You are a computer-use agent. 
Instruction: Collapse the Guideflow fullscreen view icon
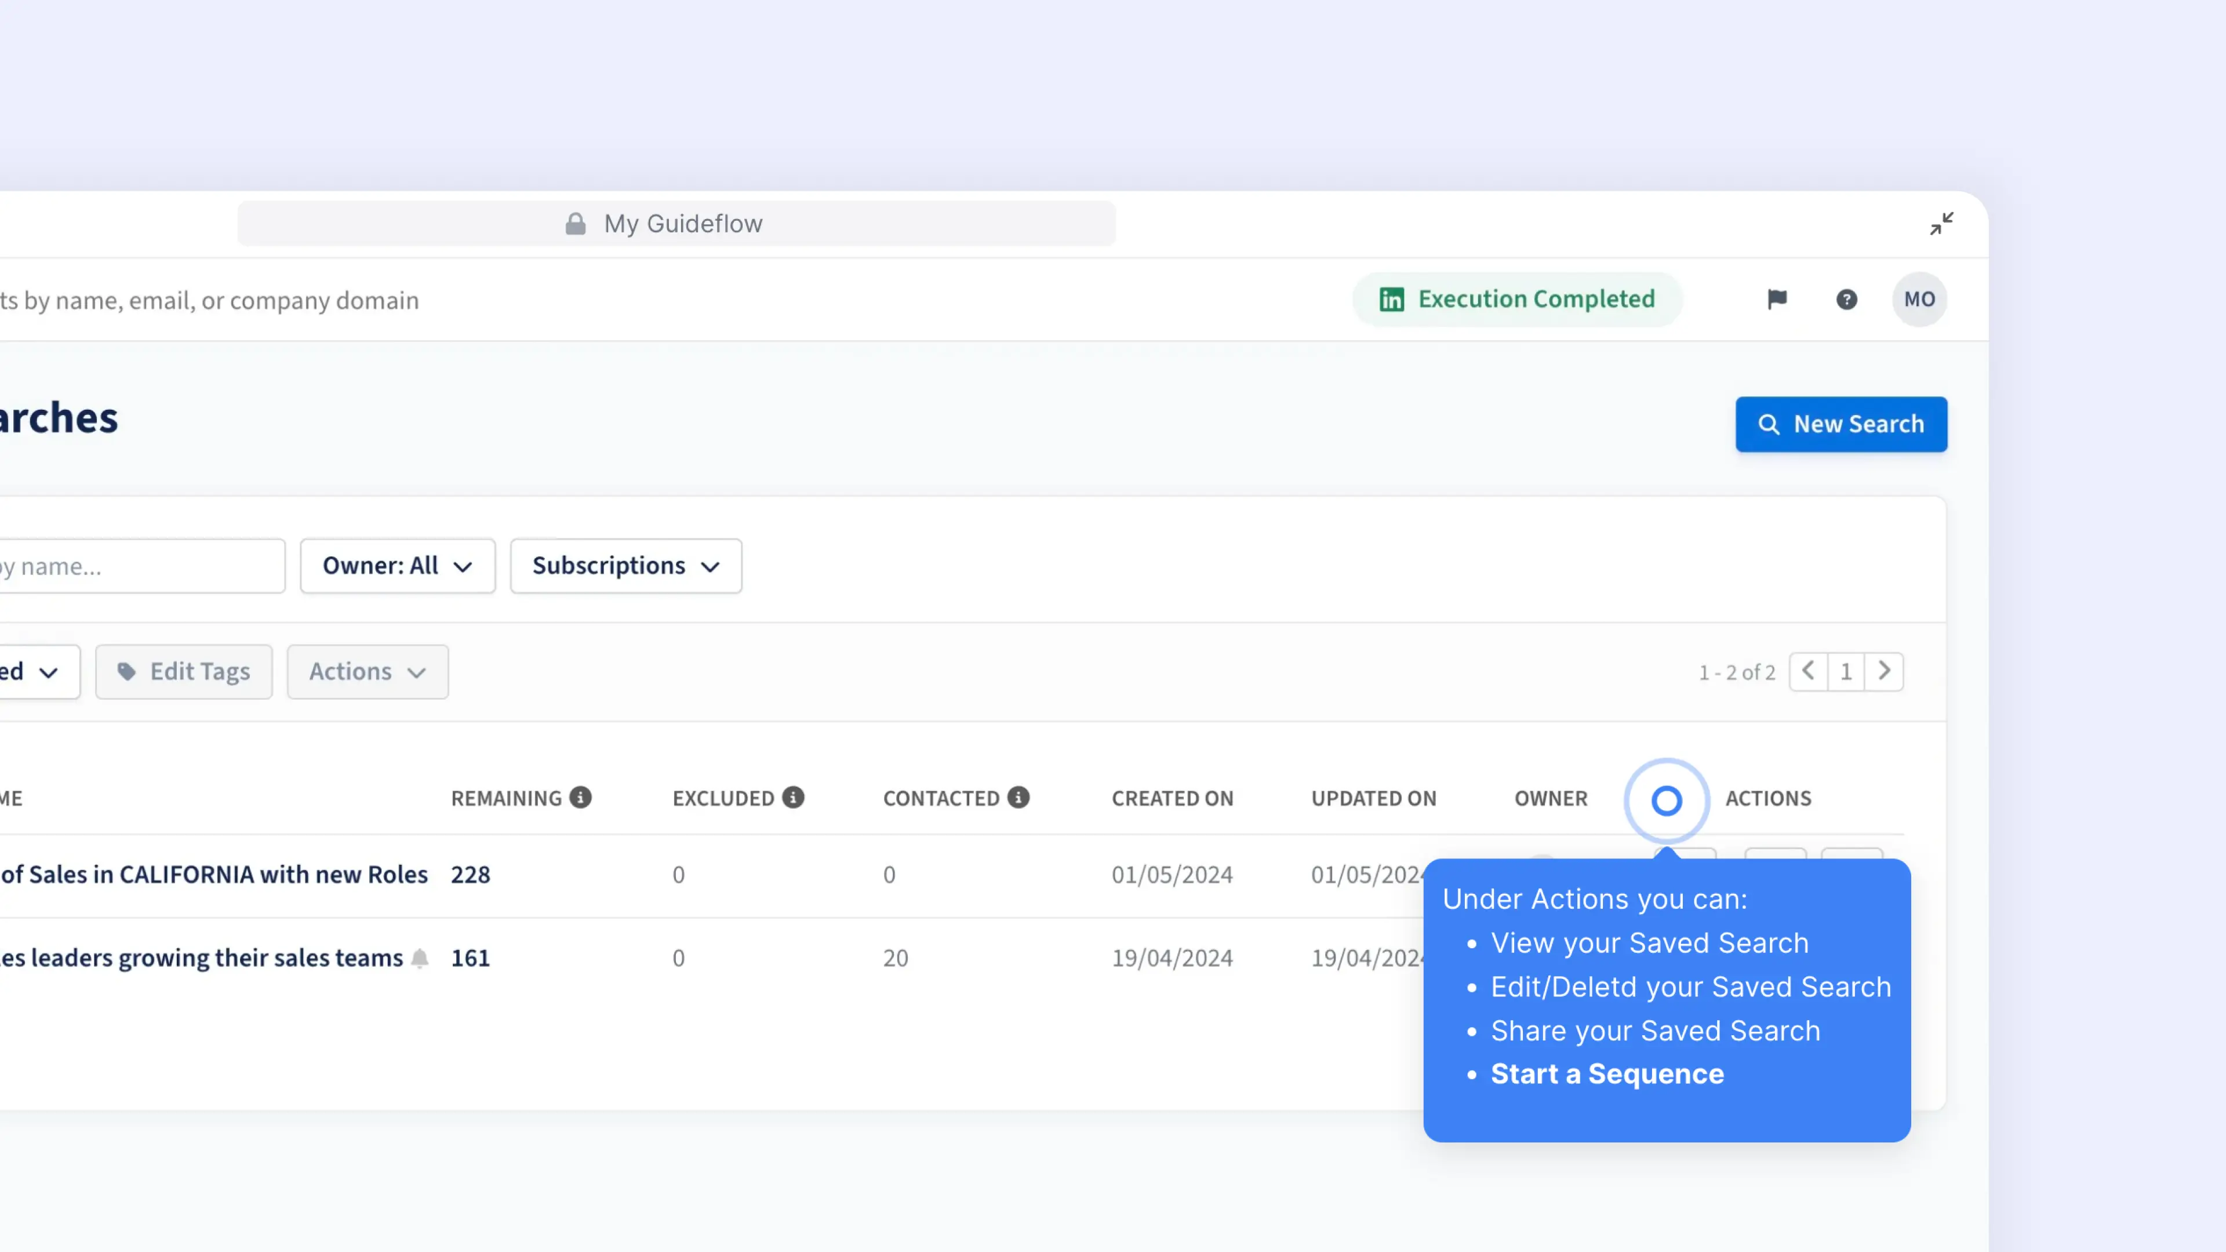coord(1941,224)
